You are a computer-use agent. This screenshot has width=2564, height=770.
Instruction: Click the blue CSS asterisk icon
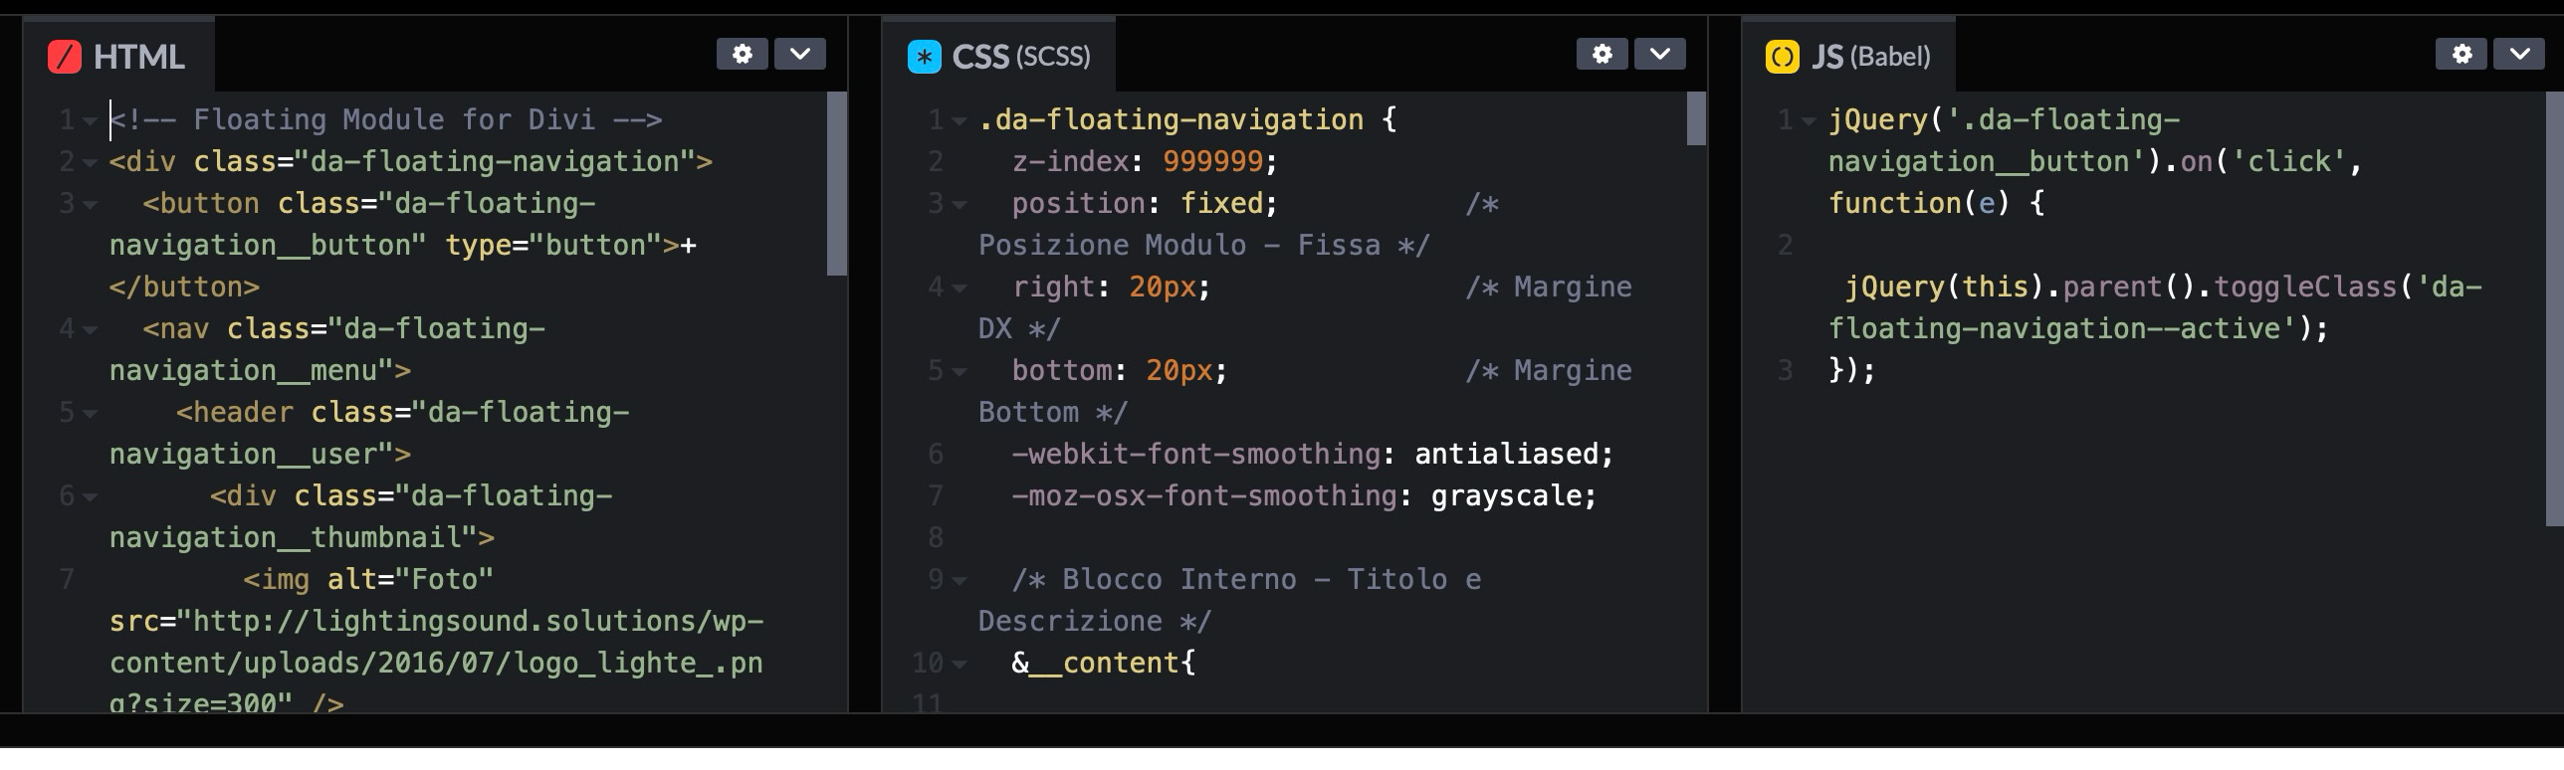tap(924, 57)
